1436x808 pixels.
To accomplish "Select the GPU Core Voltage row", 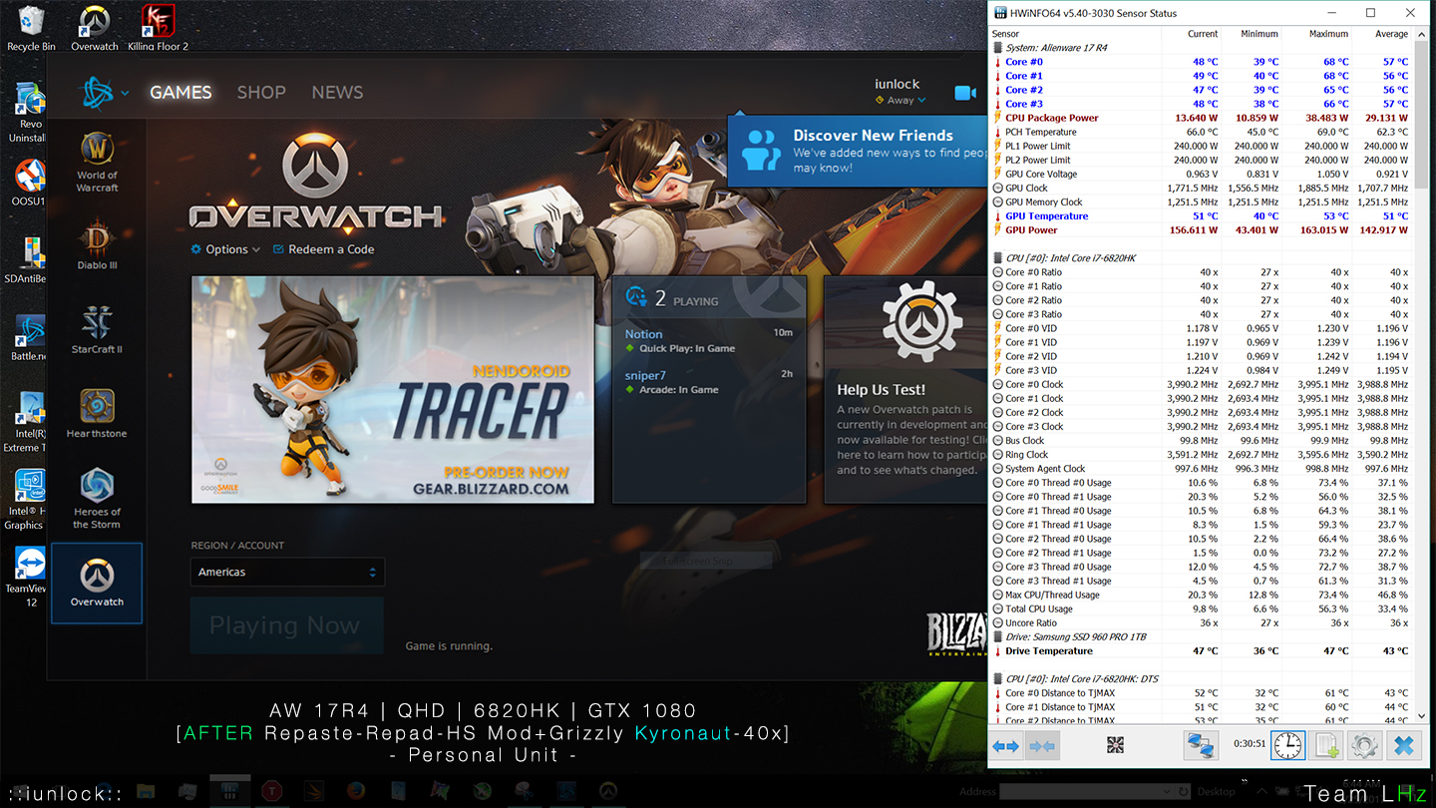I will coord(1201,174).
